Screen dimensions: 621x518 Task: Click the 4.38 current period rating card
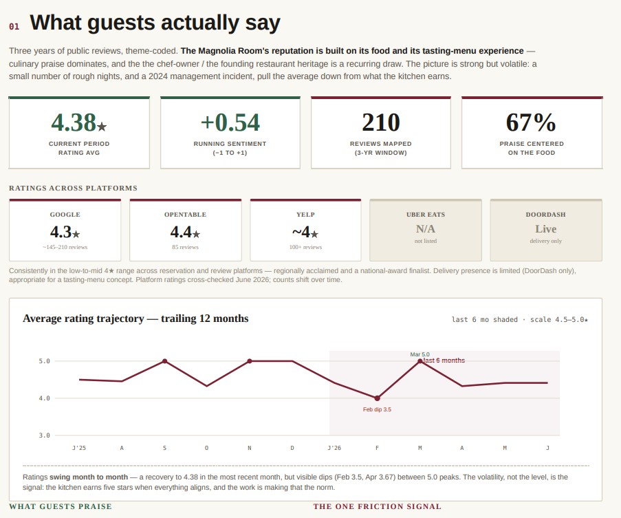79,133
